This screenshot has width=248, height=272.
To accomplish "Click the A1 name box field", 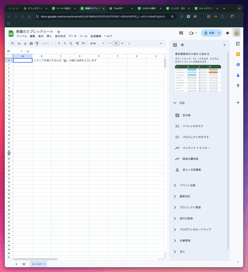I will [13, 51].
